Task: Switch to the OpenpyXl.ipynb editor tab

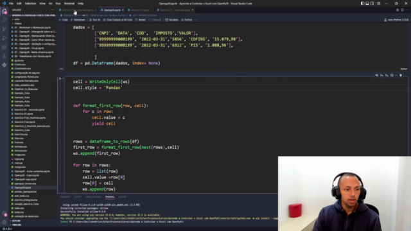Action: pos(112,10)
